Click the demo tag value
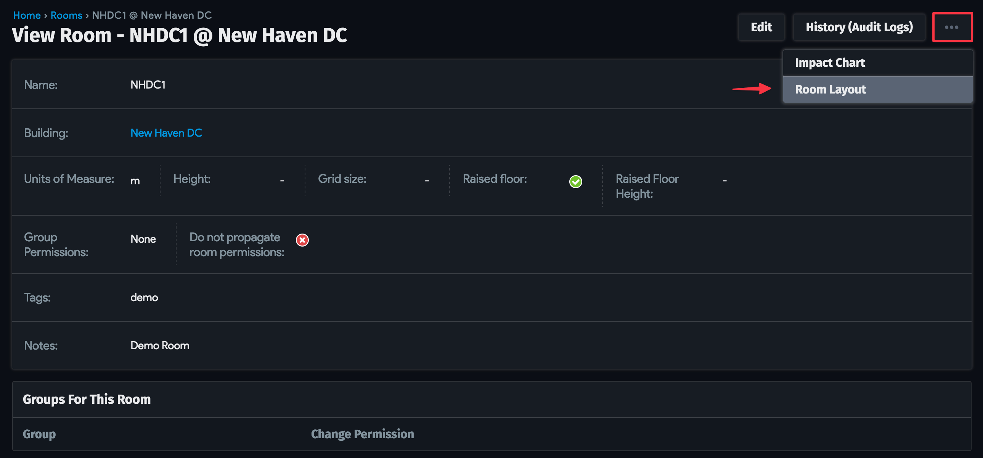 tap(144, 297)
